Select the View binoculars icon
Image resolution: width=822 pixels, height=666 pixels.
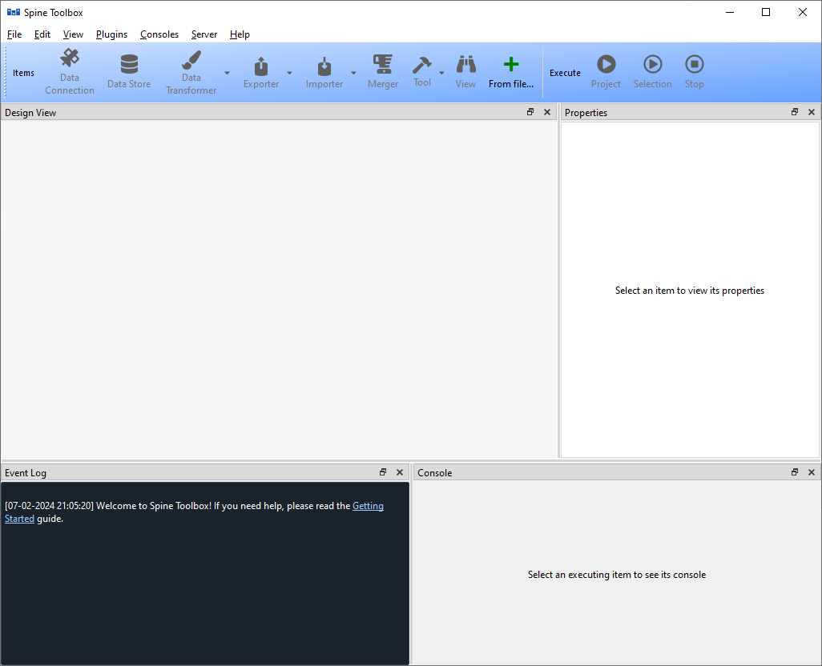click(465, 64)
